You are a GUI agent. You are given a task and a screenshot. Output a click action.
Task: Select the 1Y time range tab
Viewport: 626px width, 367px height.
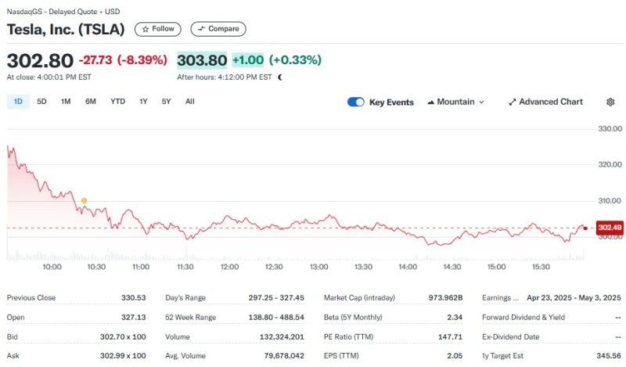pyautogui.click(x=143, y=102)
